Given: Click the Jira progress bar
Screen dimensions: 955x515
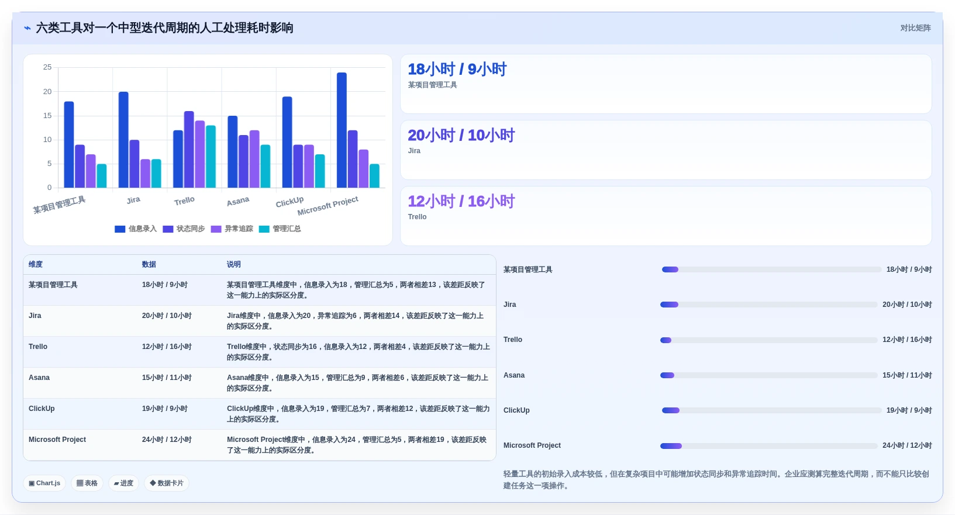Looking at the screenshot, I should pyautogui.click(x=769, y=305).
